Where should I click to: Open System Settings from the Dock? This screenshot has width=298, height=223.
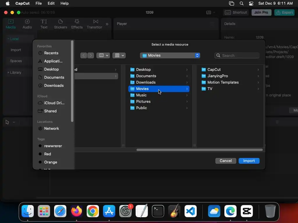125,211
